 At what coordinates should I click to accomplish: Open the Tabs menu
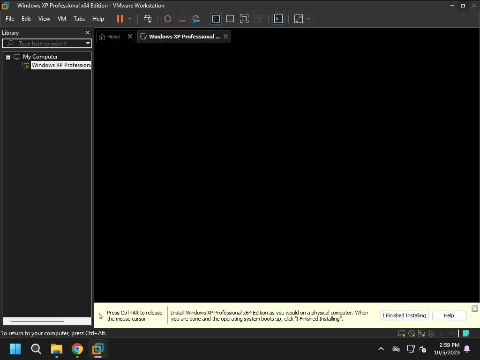(x=79, y=19)
